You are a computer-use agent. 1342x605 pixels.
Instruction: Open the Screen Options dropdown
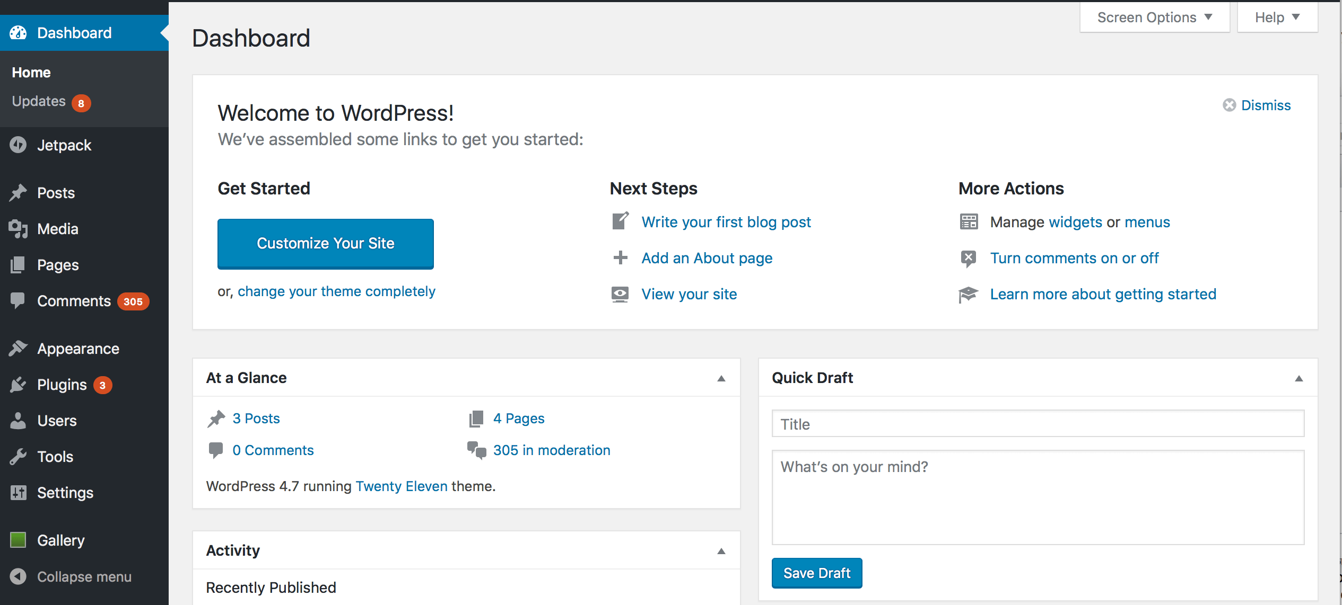click(1154, 17)
